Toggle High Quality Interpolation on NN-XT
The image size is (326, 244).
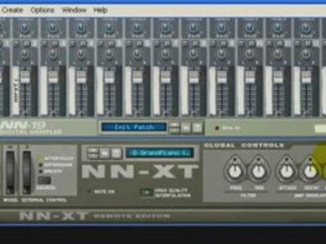coord(146,192)
